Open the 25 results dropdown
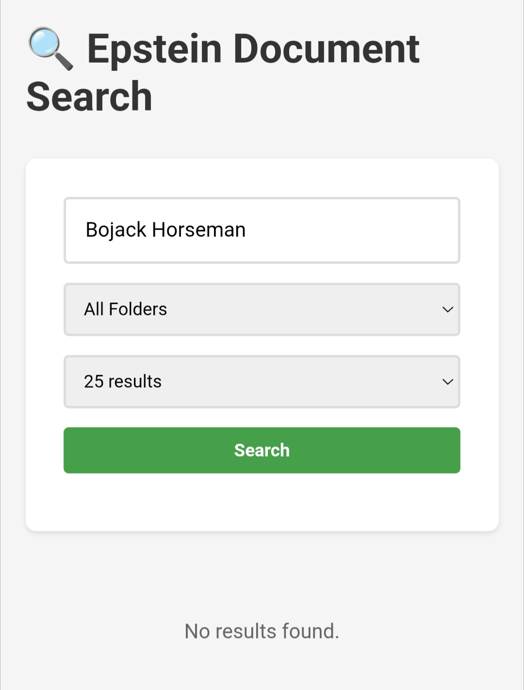 pos(262,382)
